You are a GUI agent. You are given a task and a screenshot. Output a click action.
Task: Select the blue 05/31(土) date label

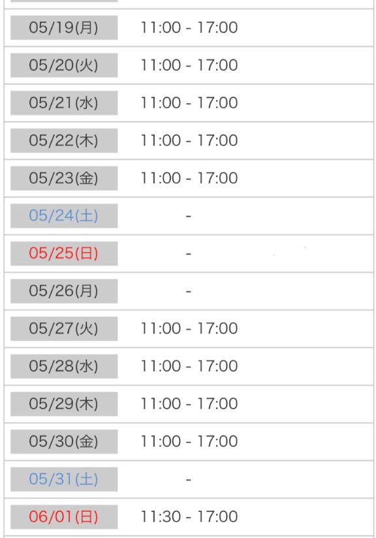[64, 479]
